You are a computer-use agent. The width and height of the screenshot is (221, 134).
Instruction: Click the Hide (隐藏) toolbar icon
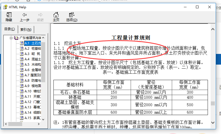pos(9,15)
